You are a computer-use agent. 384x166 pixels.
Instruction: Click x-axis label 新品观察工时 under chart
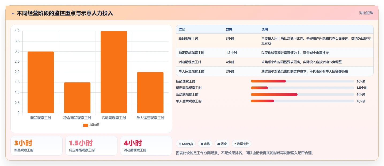(x=41, y=118)
